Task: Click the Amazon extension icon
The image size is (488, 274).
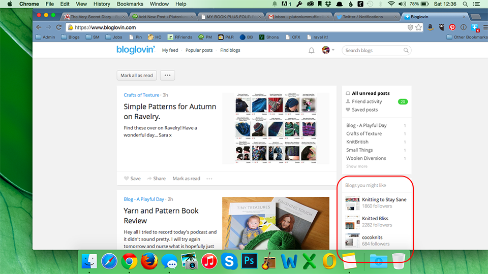Action: tap(430, 27)
